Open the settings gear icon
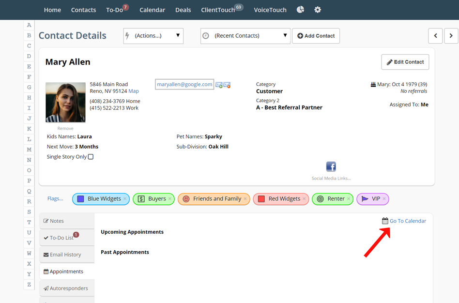 tap(318, 10)
